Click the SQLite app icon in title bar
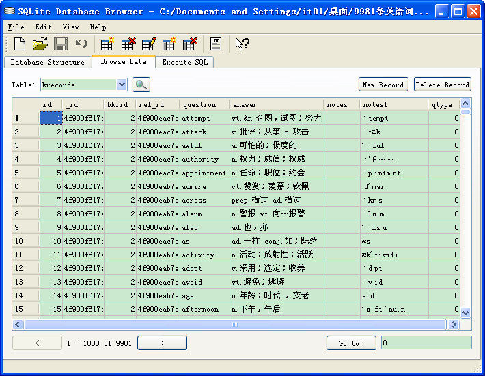 pyautogui.click(x=10, y=11)
